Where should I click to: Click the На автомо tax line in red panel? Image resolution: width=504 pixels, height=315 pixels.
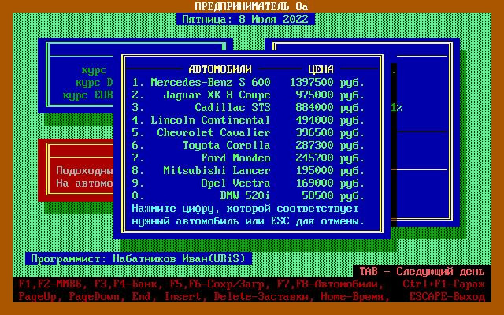click(84, 183)
